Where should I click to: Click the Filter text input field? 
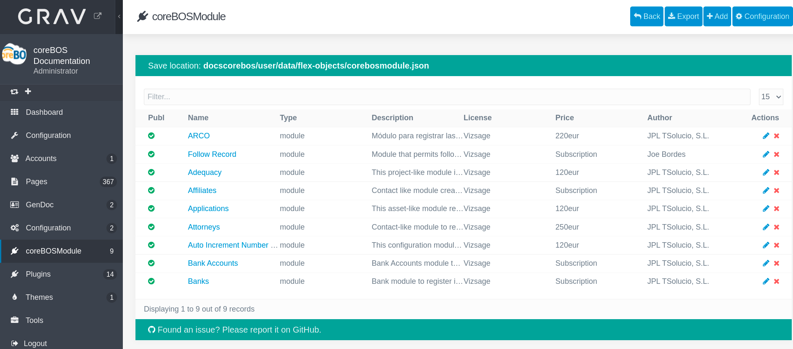click(447, 97)
